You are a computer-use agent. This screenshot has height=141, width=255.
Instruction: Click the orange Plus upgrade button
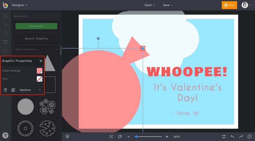(229, 5)
